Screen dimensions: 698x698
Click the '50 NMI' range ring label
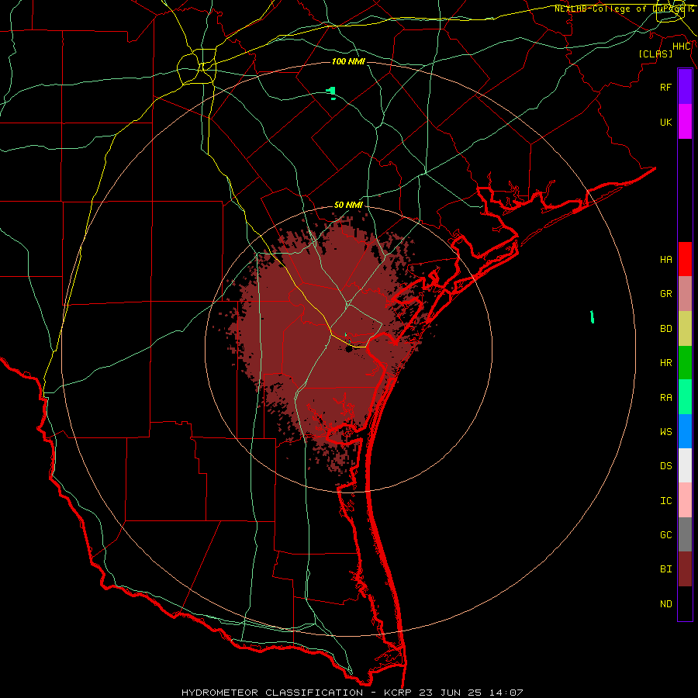click(348, 205)
